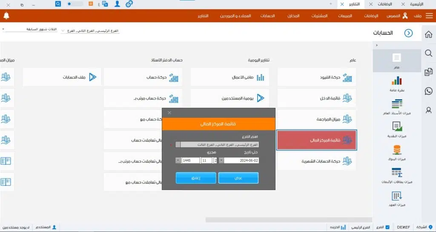Open نظرة عامة chart icon
Screen dimensions: 436x232
click(x=397, y=81)
